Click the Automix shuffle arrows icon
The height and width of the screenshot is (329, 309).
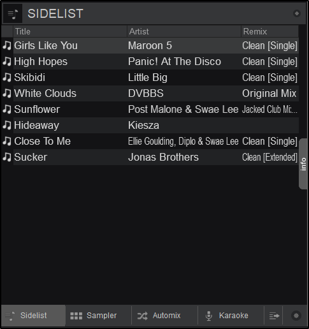tap(142, 316)
